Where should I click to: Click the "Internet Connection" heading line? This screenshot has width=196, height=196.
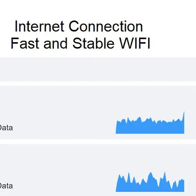pyautogui.click(x=79, y=26)
